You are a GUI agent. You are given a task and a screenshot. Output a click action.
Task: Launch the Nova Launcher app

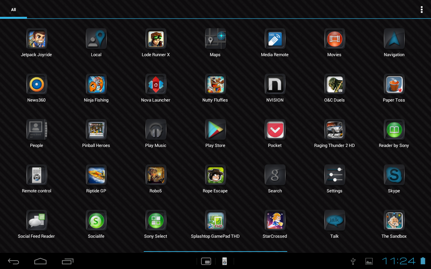[x=156, y=84]
